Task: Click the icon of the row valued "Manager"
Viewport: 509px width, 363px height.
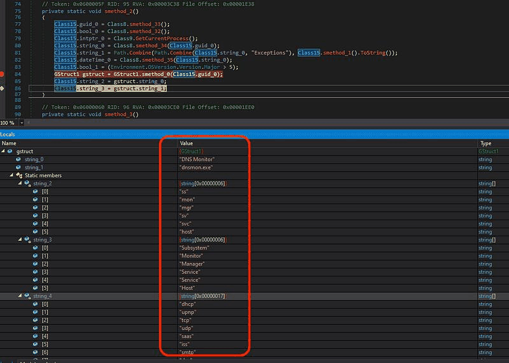Action: (x=36, y=264)
